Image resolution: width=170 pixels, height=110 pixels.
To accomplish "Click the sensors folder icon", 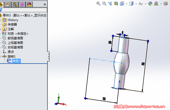I will 4,25.
